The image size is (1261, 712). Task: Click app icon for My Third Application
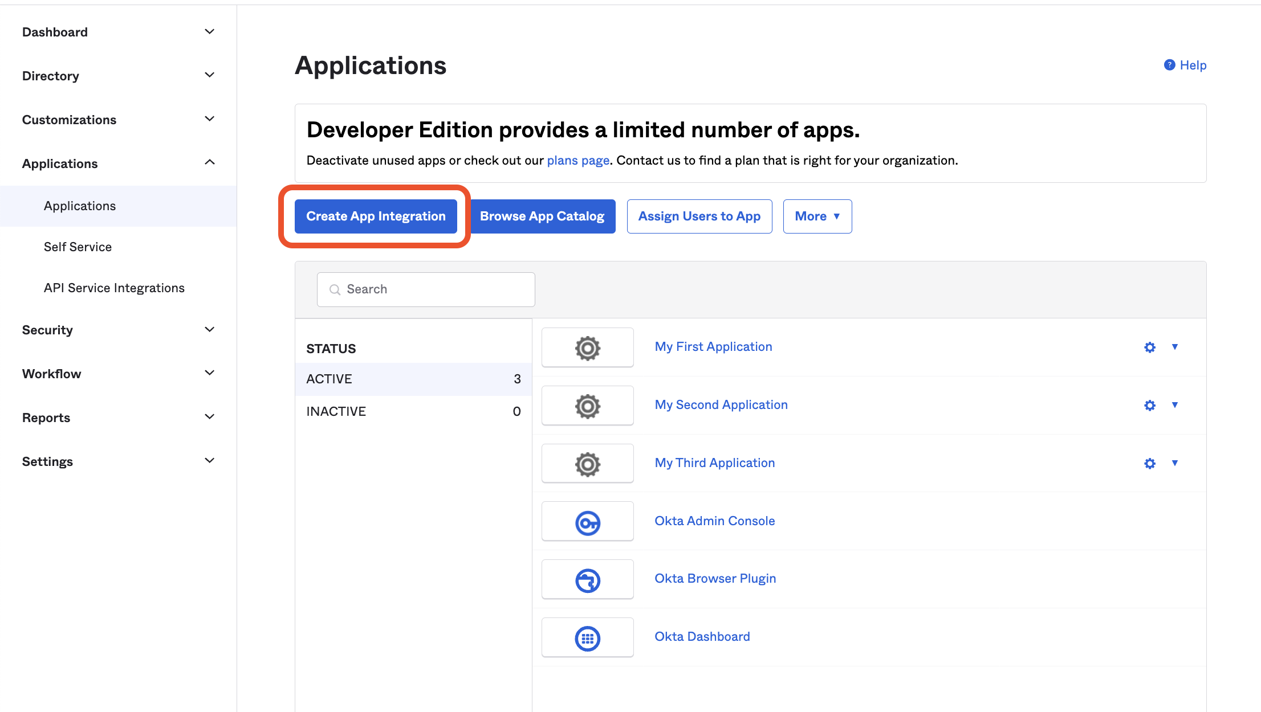click(588, 463)
